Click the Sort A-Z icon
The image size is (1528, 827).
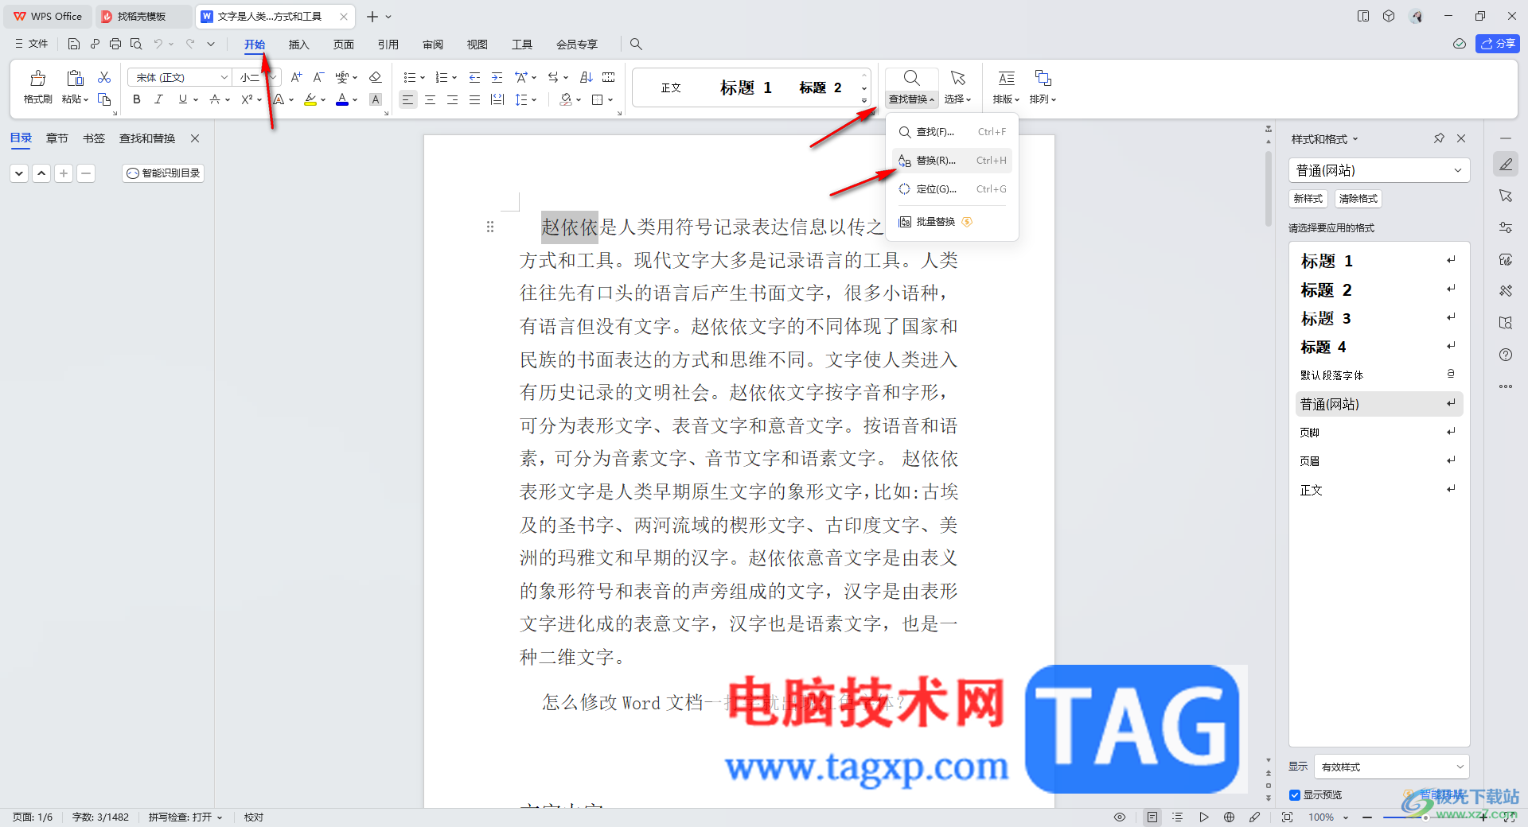click(x=587, y=77)
